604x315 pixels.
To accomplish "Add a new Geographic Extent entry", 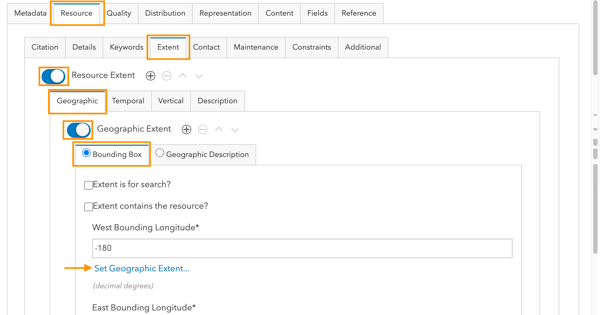I will pos(186,129).
